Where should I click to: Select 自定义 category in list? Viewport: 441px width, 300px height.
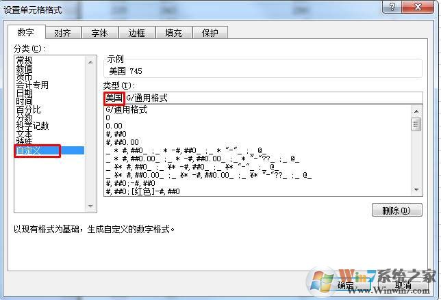click(49, 151)
